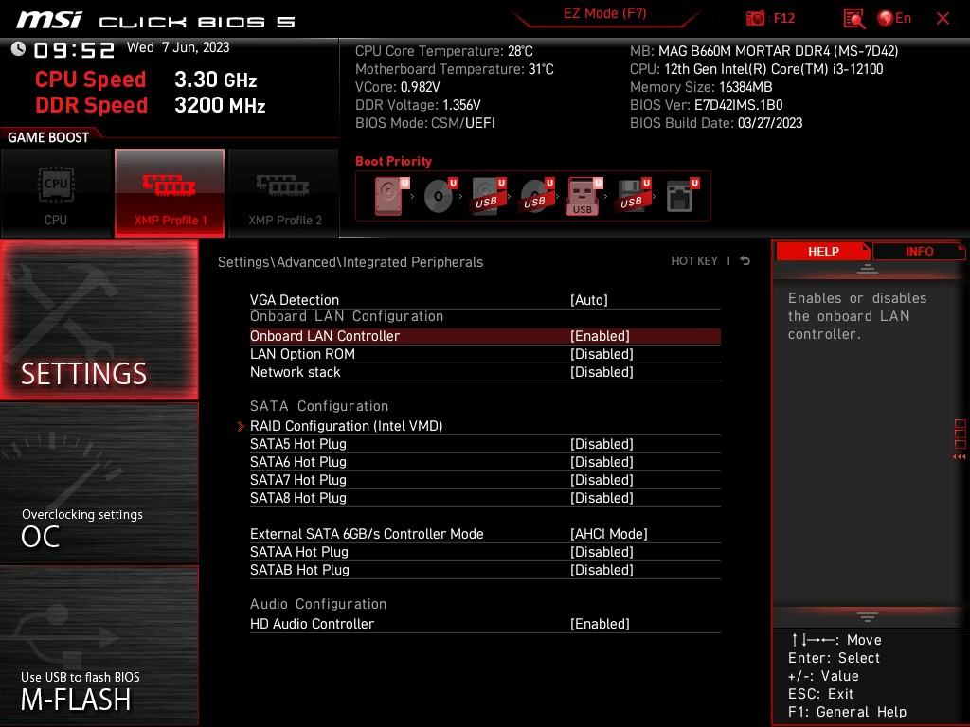970x727 pixels.
Task: Click the DDR Speed 3200 MHz value
Action: (220, 105)
